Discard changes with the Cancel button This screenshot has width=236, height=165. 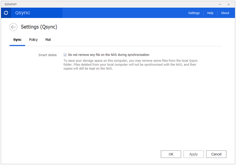[x=216, y=154]
